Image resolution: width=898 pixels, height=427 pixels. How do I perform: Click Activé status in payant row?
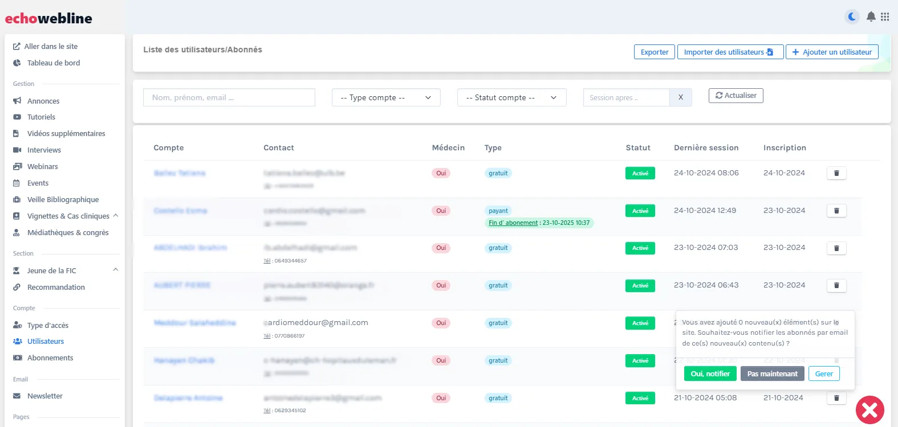640,211
